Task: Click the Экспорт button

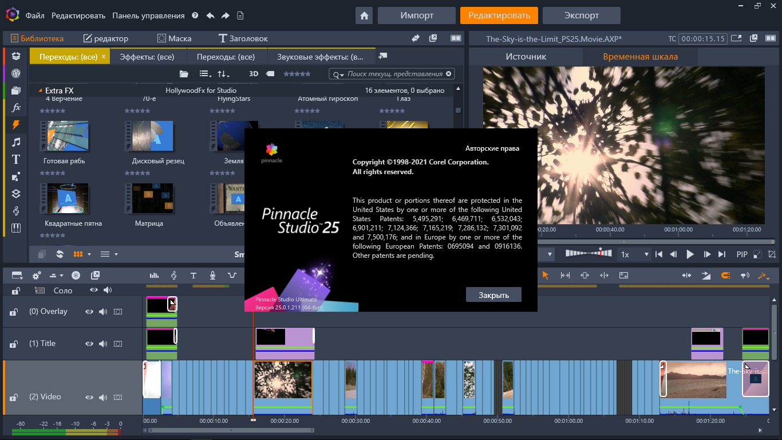Action: tap(581, 15)
